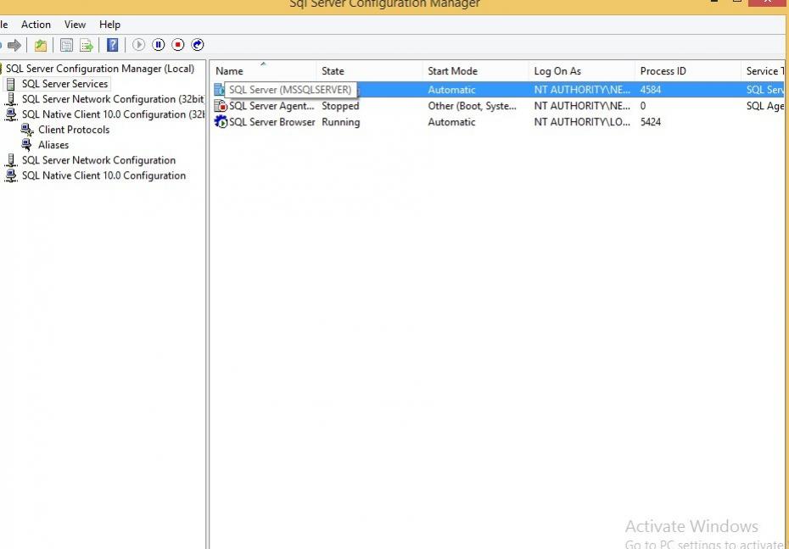Click Automatic start mode of SQL Server Browser
The image size is (789, 549).
point(451,122)
